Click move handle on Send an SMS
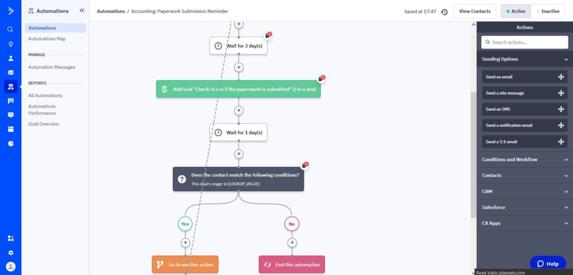Image resolution: width=573 pixels, height=275 pixels. click(x=561, y=109)
